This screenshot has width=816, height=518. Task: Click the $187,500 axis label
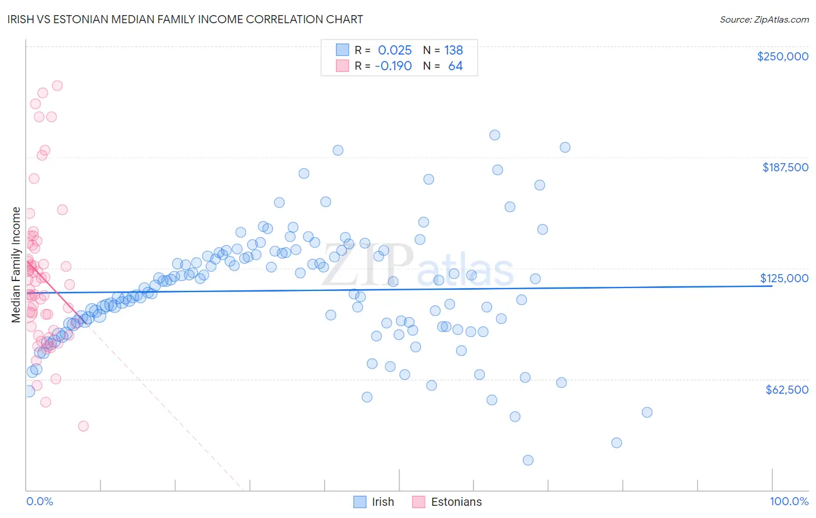click(x=785, y=167)
